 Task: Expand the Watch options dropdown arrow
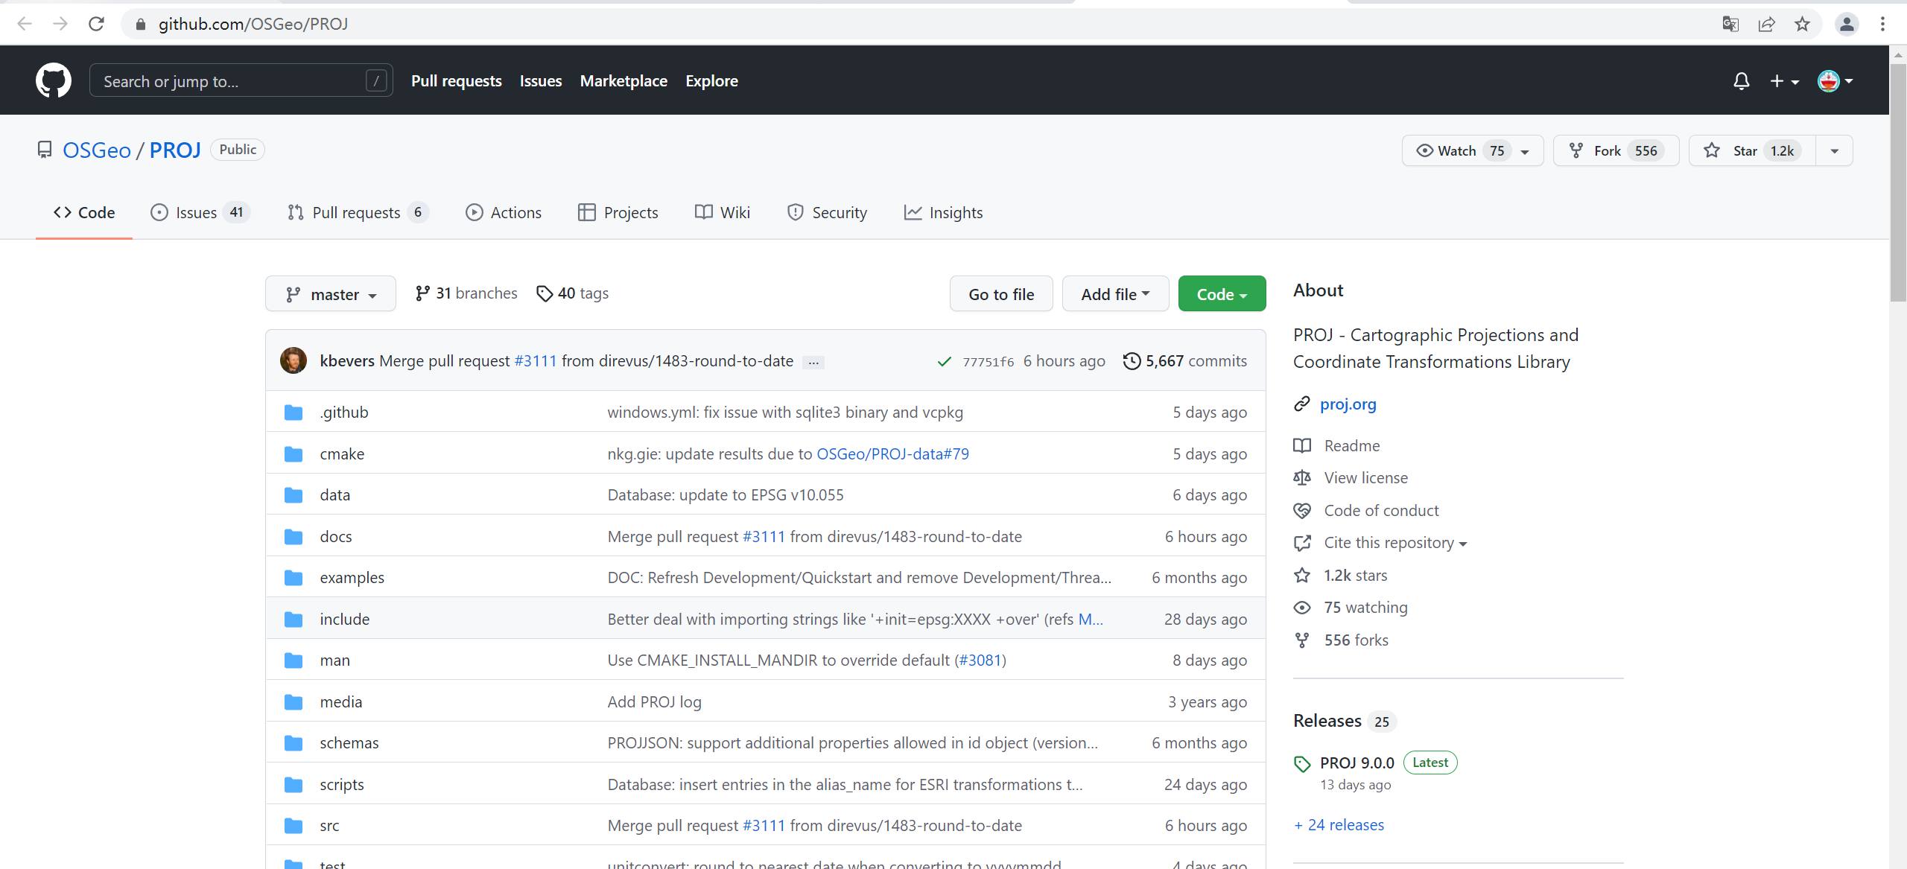[x=1525, y=151]
